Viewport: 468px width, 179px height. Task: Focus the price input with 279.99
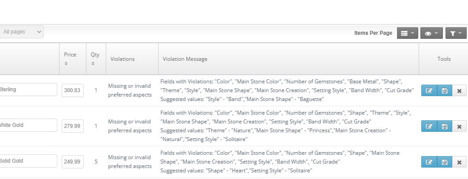pos(72,126)
